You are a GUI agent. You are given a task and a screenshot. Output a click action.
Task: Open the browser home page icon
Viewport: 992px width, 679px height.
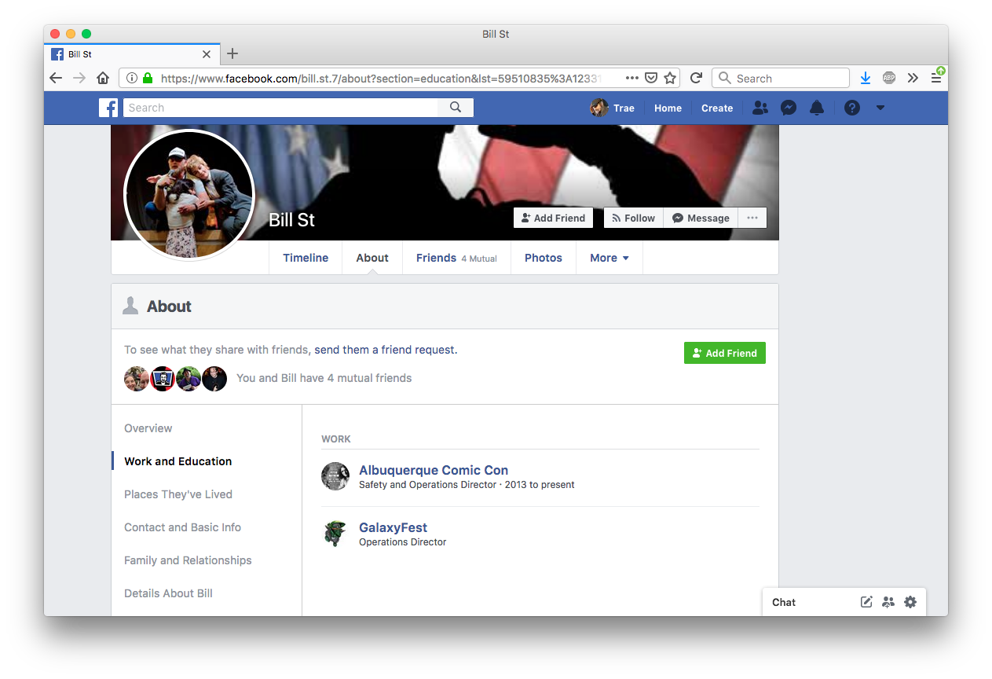click(103, 78)
